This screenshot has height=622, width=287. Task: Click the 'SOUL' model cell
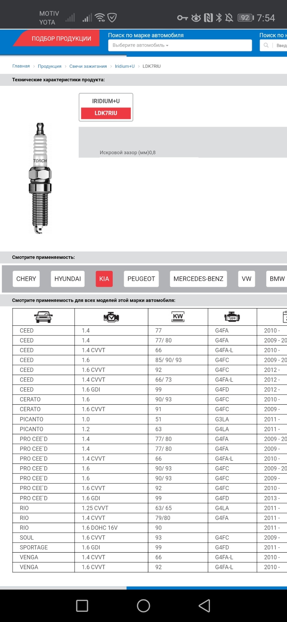43,538
